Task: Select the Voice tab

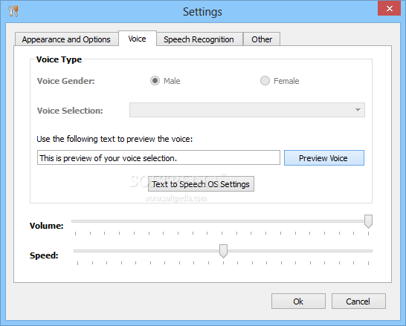Action: [x=138, y=39]
